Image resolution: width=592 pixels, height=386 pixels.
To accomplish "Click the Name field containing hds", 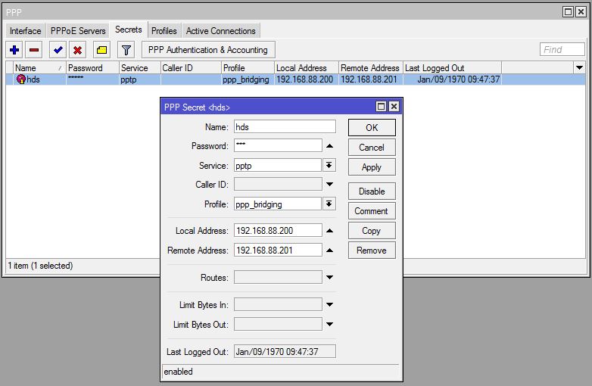I will pyautogui.click(x=285, y=127).
